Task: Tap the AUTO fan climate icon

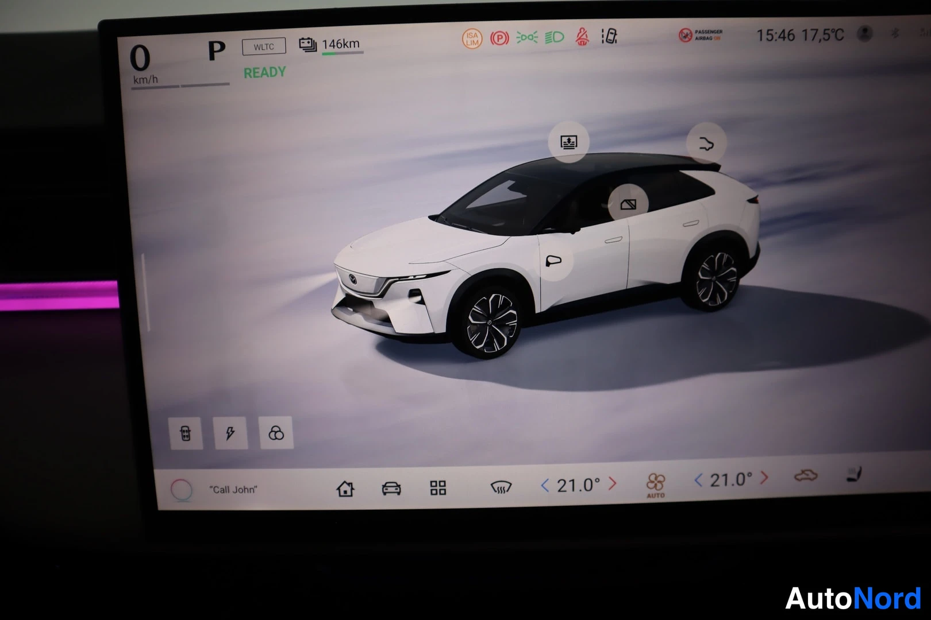Action: tap(655, 485)
